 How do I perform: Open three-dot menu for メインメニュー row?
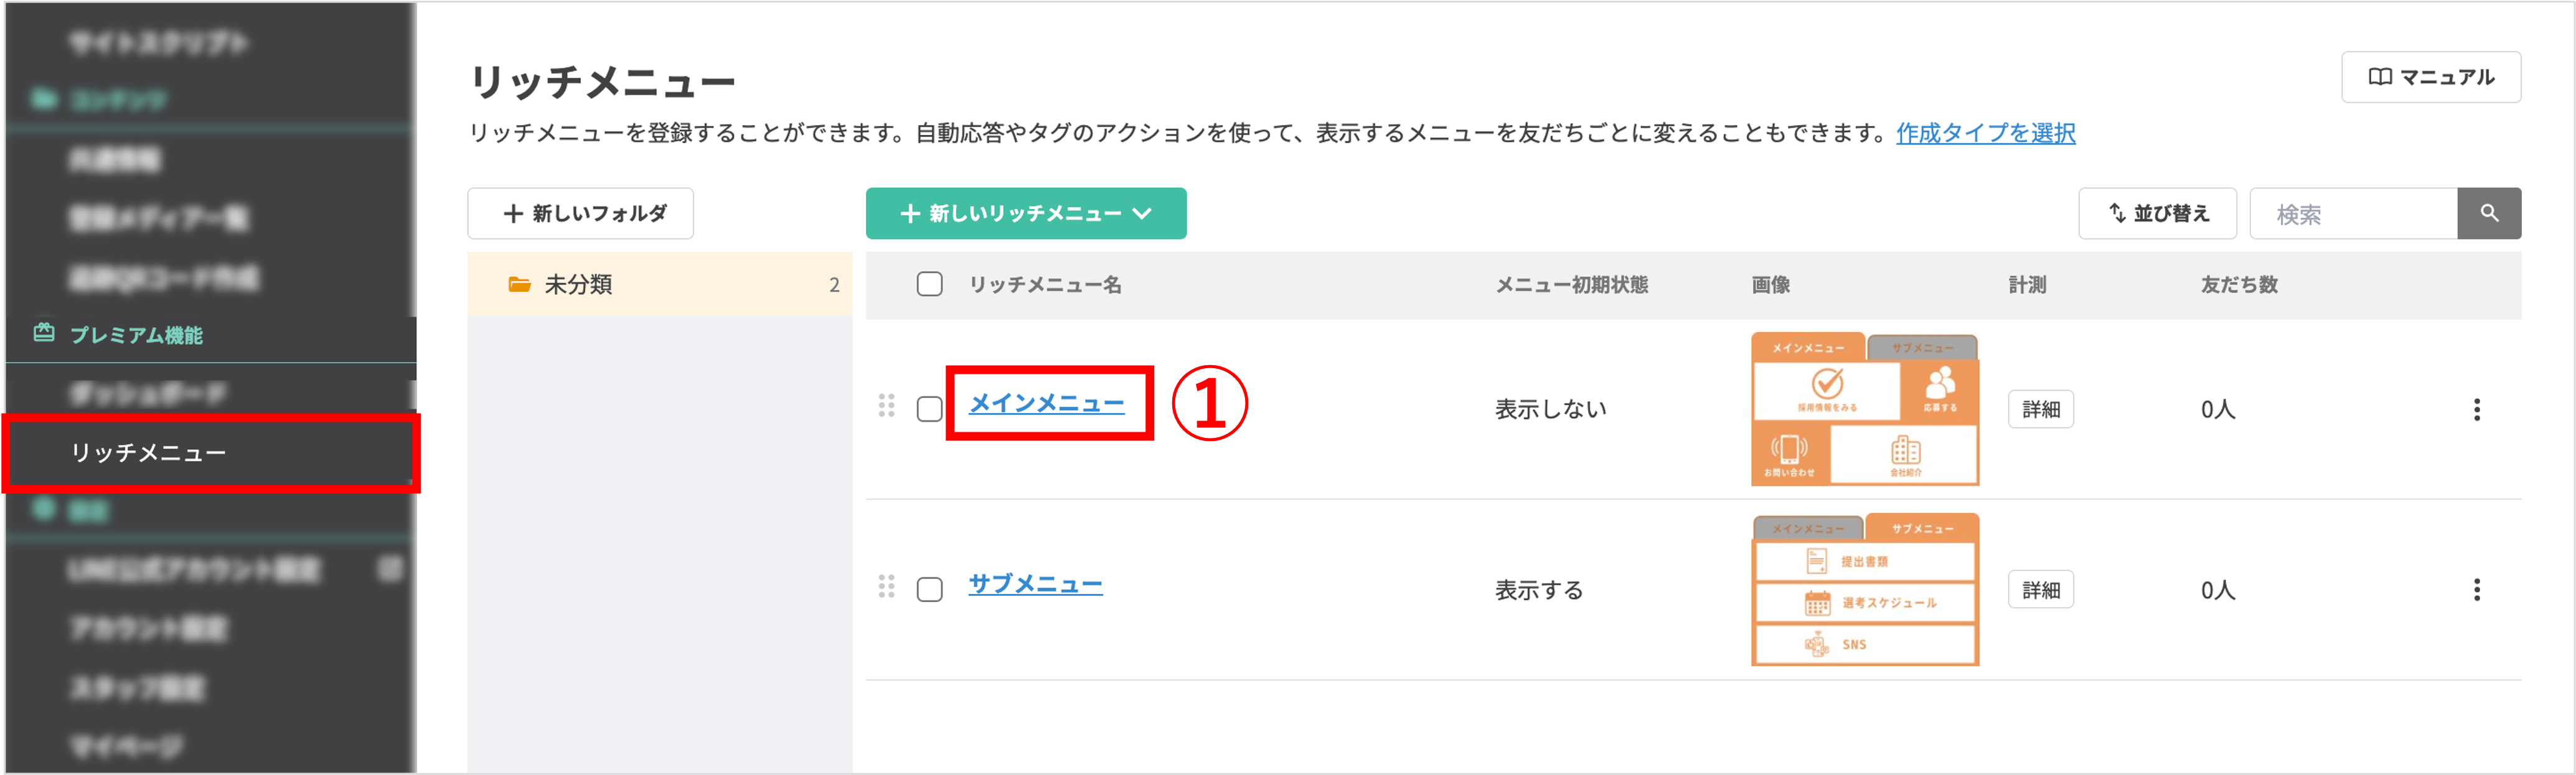click(x=2476, y=409)
